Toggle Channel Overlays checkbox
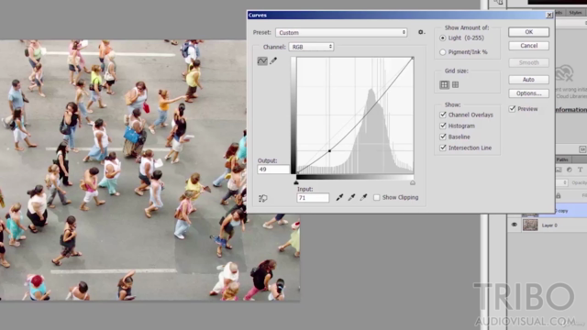Viewport: 587px width, 330px height. point(443,115)
